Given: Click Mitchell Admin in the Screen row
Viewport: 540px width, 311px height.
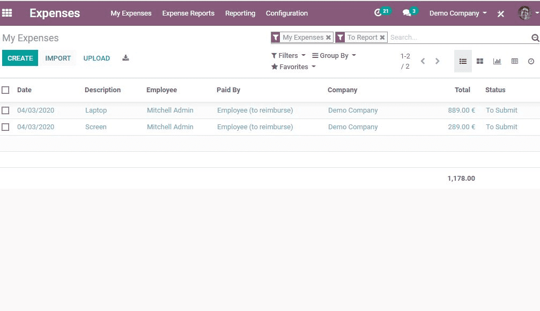Looking at the screenshot, I should tap(170, 127).
